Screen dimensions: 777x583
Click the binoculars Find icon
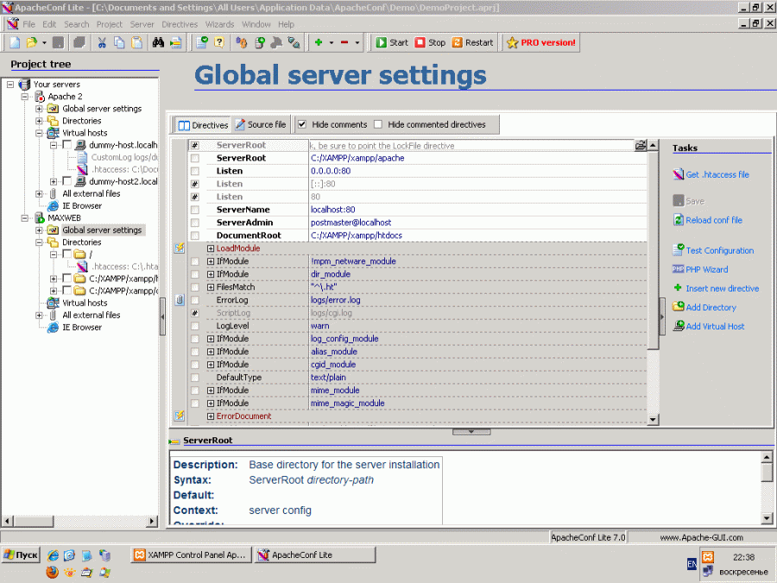(158, 42)
